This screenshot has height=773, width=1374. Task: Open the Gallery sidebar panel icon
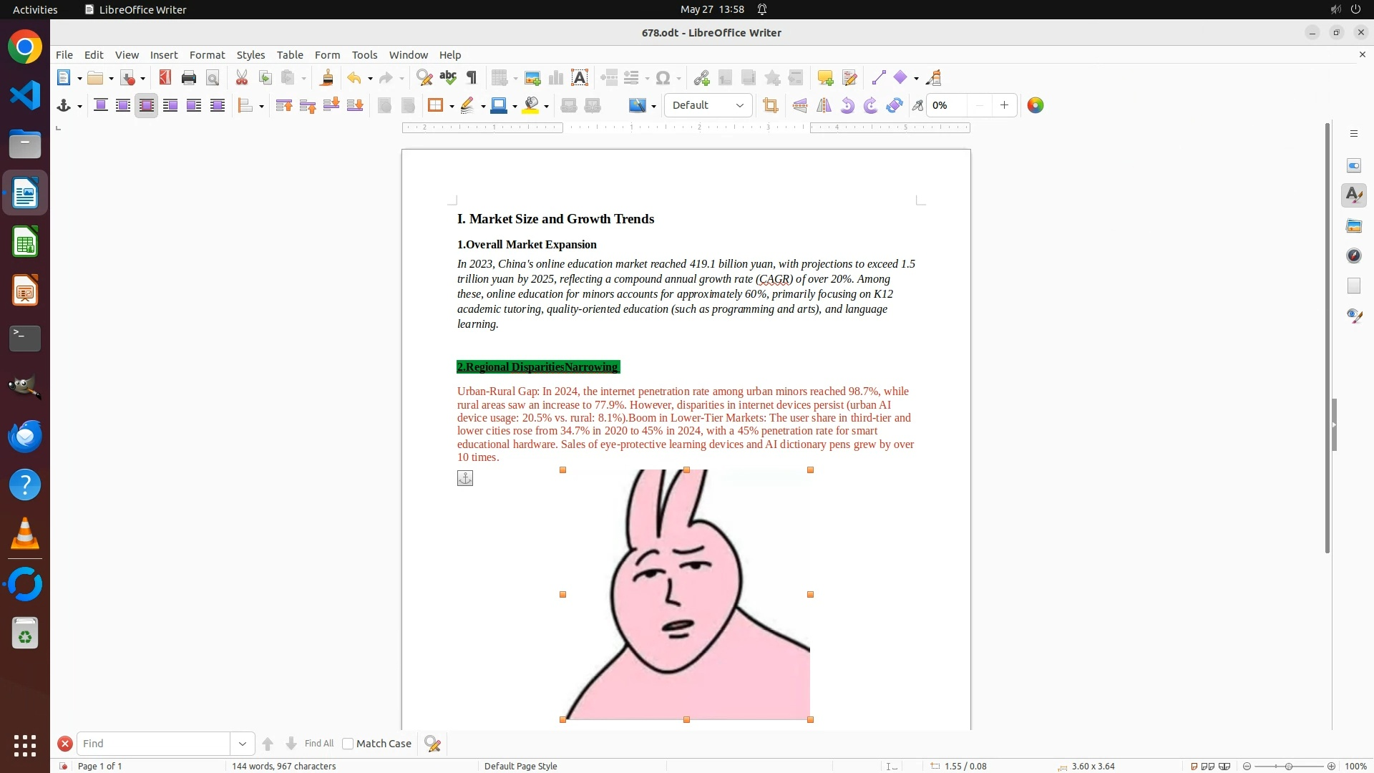pyautogui.click(x=1353, y=226)
